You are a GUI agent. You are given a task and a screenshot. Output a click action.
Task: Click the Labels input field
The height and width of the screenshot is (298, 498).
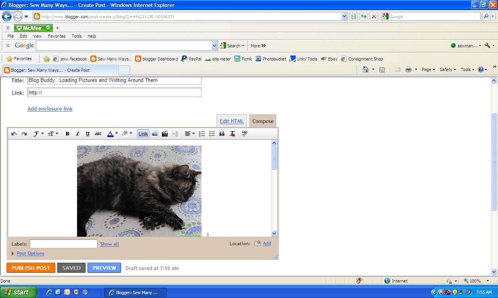[63, 244]
